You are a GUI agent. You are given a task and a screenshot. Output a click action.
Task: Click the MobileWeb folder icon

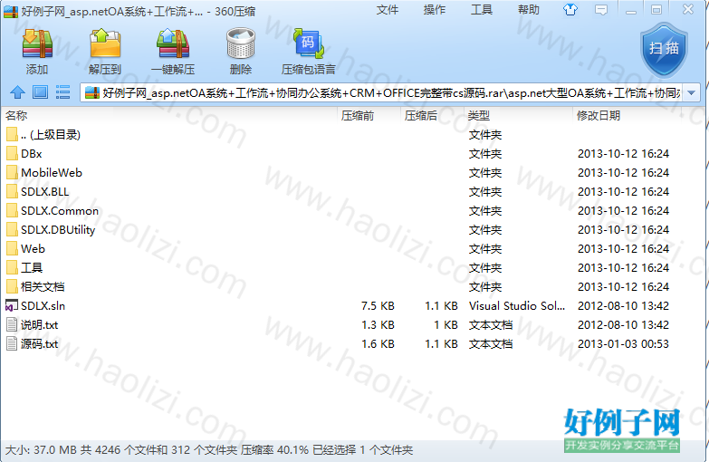click(12, 172)
